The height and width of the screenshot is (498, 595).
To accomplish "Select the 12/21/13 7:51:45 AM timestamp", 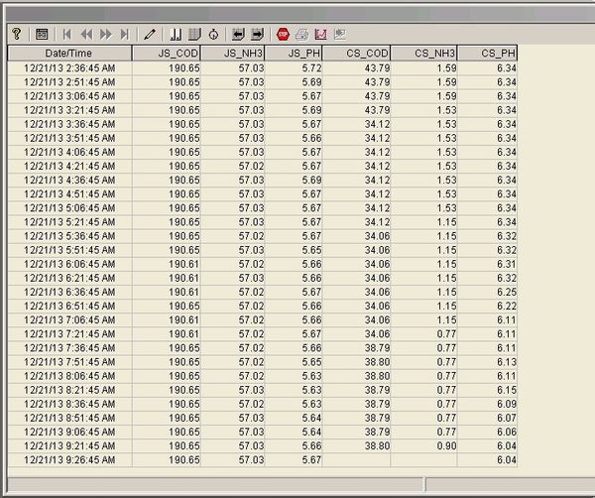I will click(x=69, y=362).
